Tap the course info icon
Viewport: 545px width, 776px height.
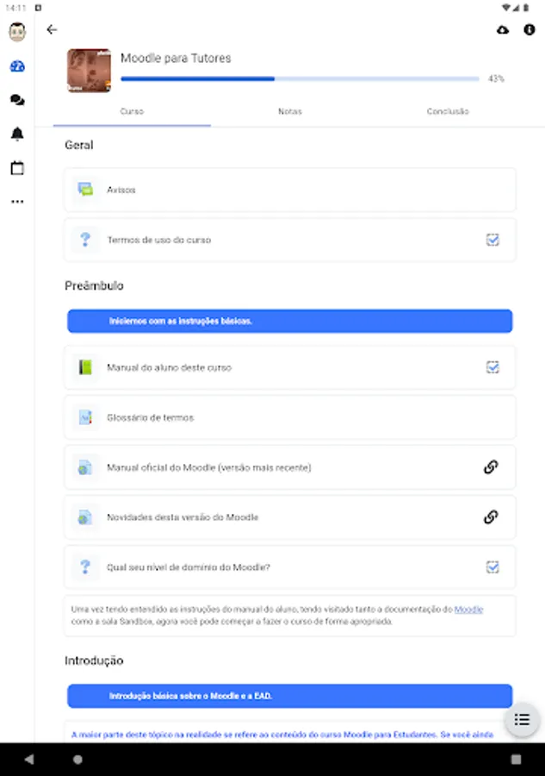coord(529,29)
